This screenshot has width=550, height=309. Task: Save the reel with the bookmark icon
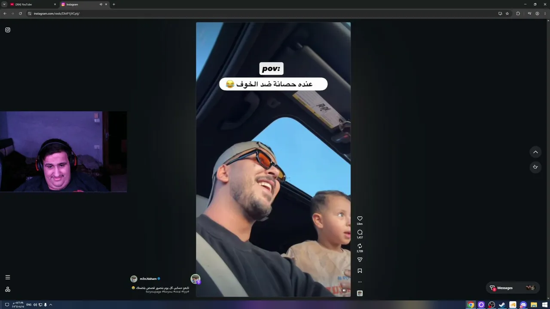click(x=360, y=271)
